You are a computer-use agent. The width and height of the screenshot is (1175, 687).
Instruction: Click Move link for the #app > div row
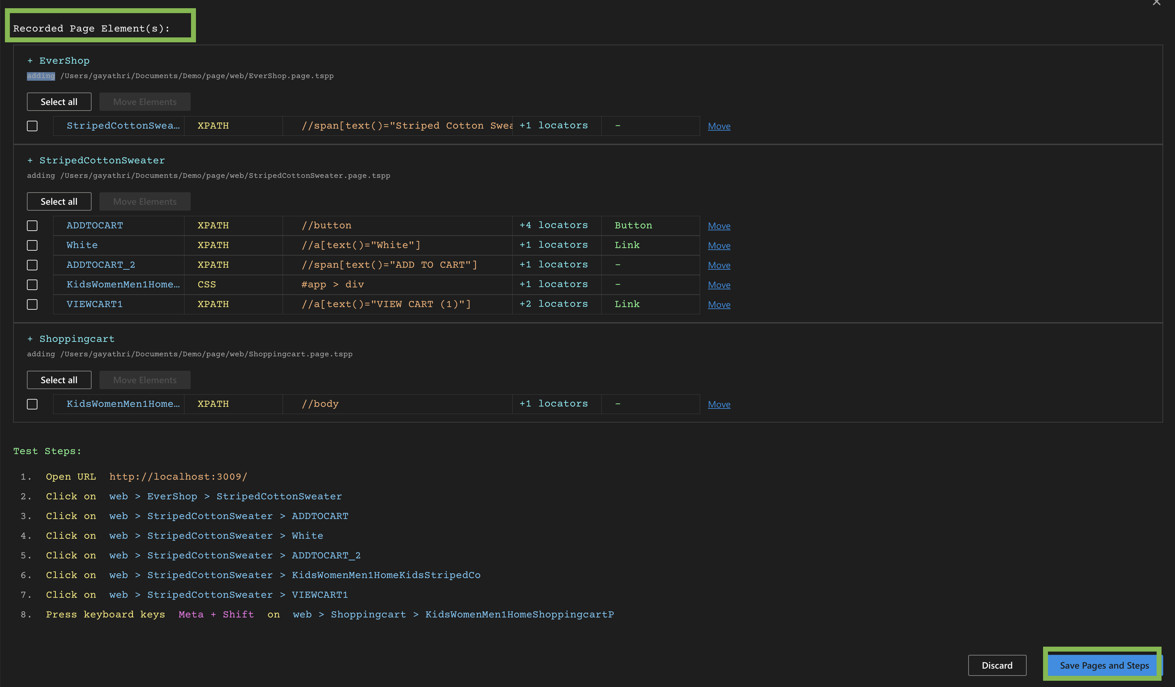pyautogui.click(x=718, y=285)
